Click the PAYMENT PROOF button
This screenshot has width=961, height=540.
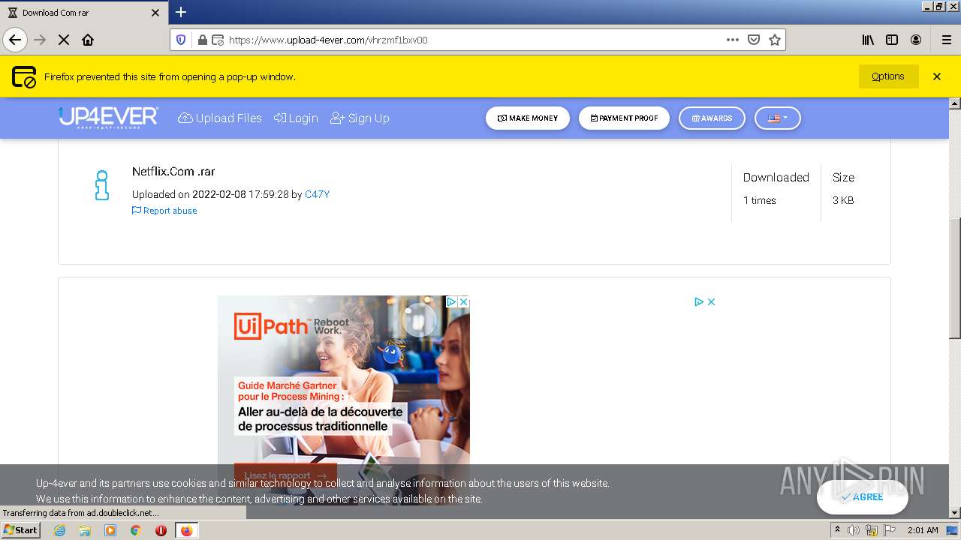[x=624, y=118]
